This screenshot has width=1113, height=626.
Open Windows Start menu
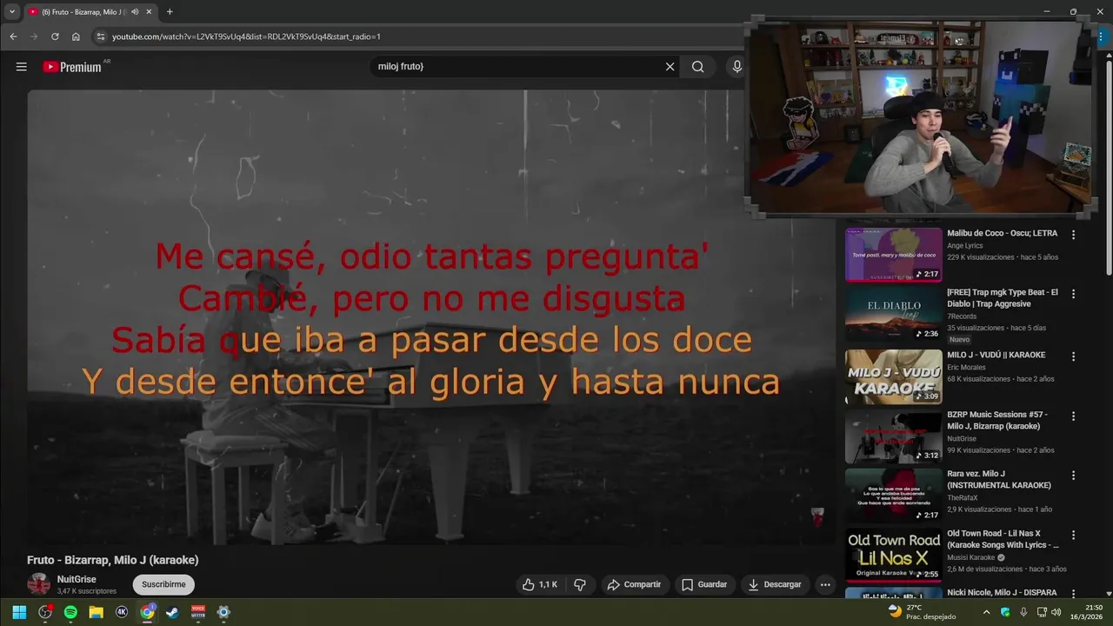click(19, 612)
